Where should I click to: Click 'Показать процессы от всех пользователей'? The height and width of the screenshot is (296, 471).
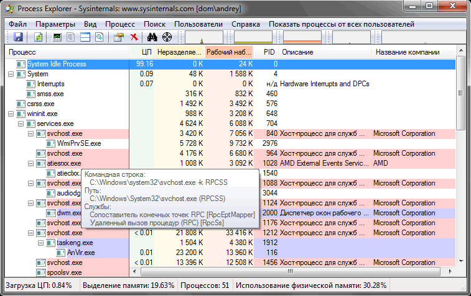[343, 24]
